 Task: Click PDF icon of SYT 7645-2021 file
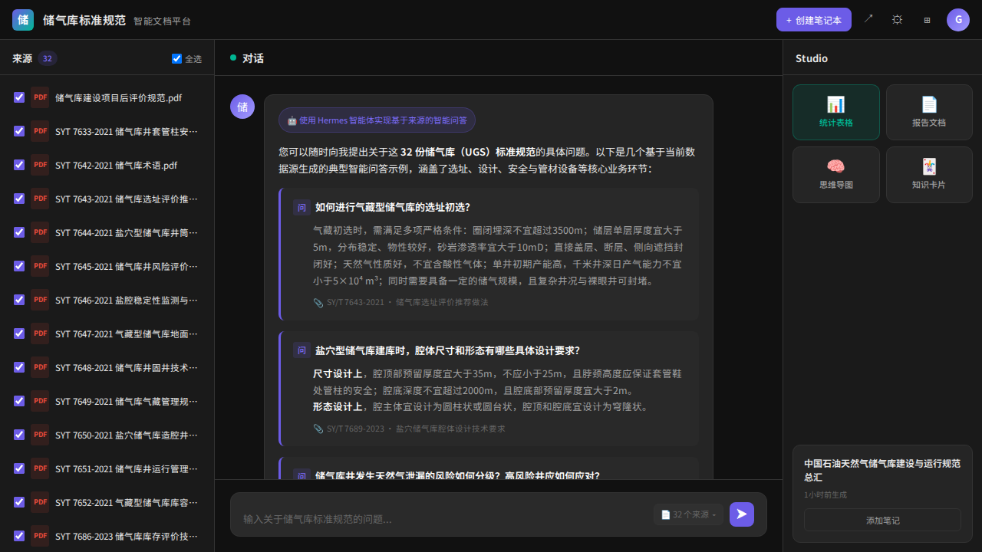tap(40, 266)
